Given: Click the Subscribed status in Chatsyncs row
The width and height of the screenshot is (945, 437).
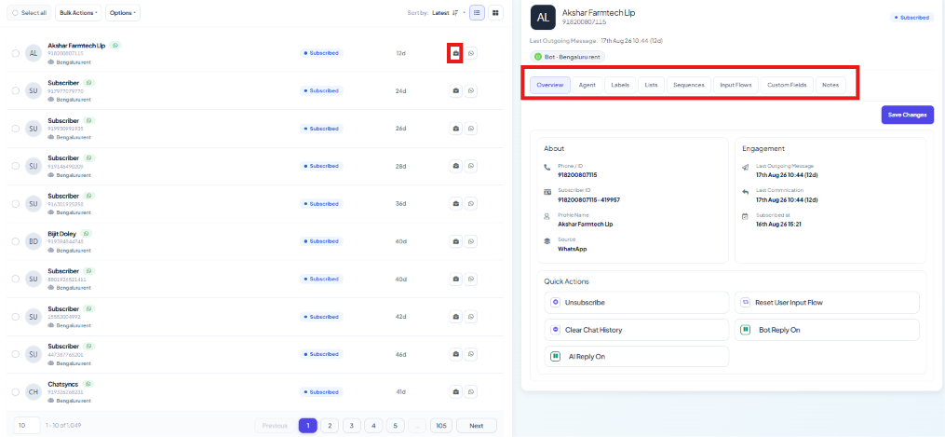Looking at the screenshot, I should (321, 391).
